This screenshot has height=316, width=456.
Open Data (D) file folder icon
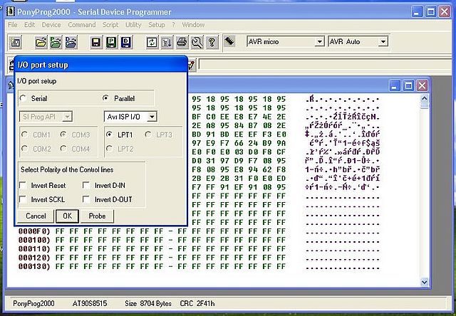tap(71, 43)
